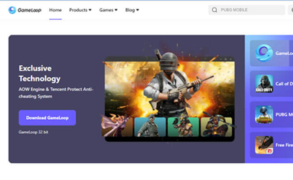Screen dimensions: 293x180
Task: Select the GameLoop app icon in sidebar
Action: (264, 53)
